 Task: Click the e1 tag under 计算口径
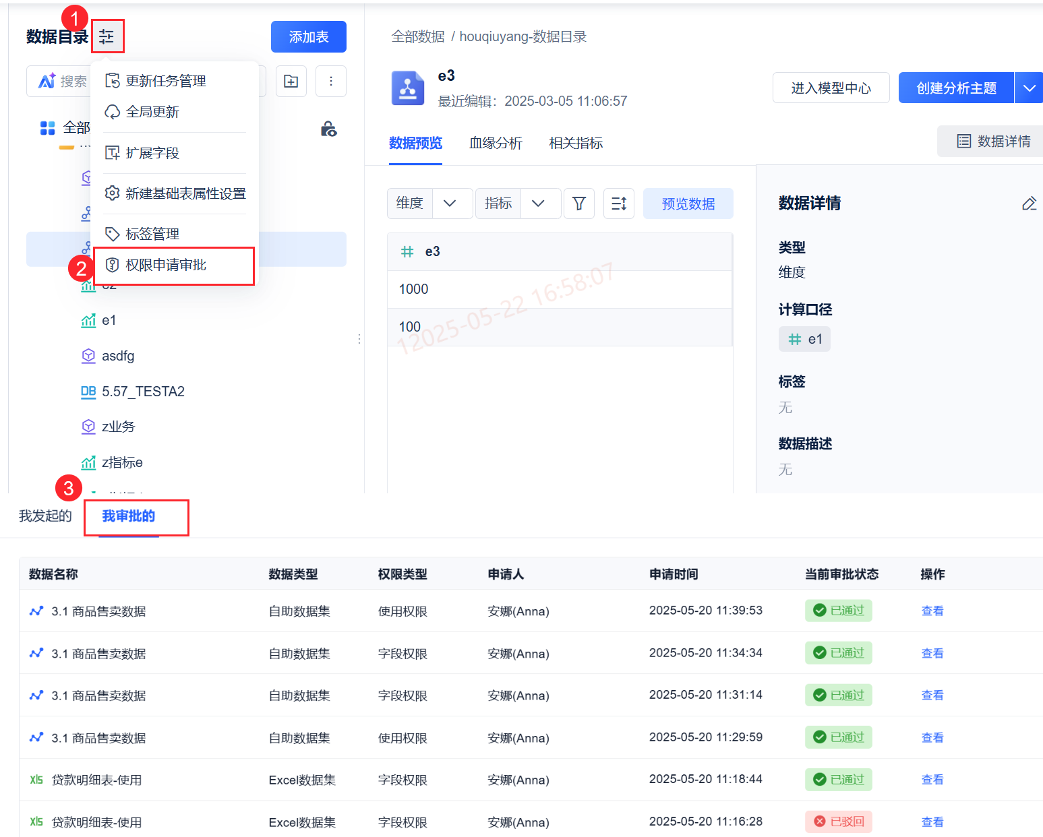coord(804,339)
